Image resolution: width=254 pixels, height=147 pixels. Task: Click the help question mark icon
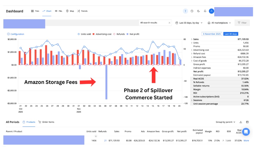pos(185,11)
